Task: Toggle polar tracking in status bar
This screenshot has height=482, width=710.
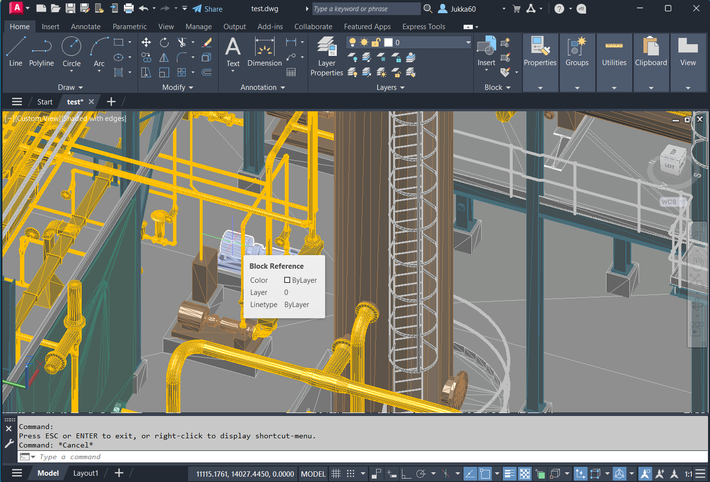Action: click(421, 474)
